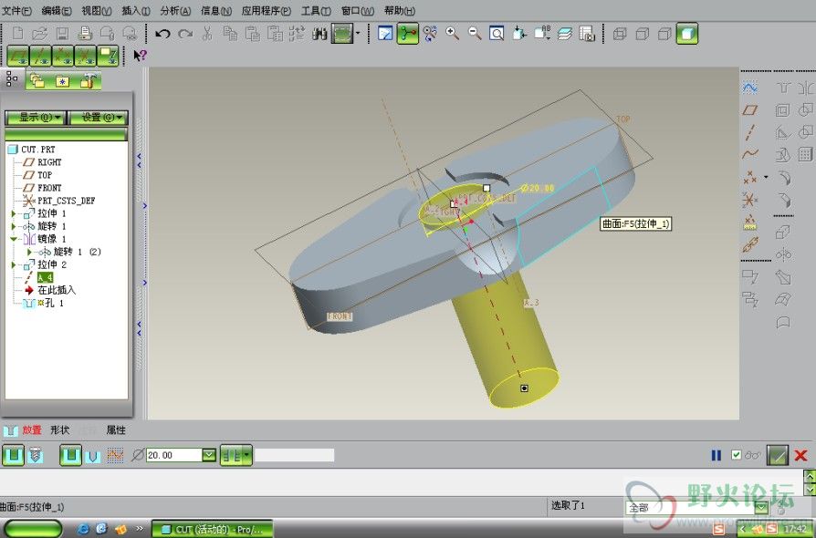Image resolution: width=816 pixels, height=538 pixels.
Task: Click the Repaint screen icon
Action: [x=384, y=35]
